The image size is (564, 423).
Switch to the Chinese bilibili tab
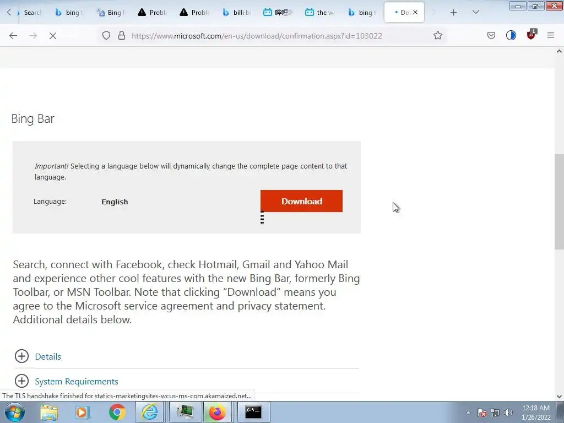click(x=278, y=13)
